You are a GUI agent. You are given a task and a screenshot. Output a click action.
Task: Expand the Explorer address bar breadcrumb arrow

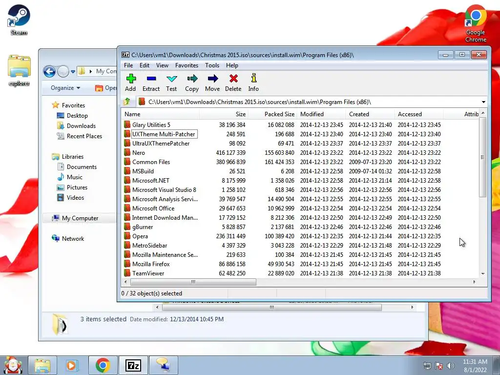click(90, 71)
